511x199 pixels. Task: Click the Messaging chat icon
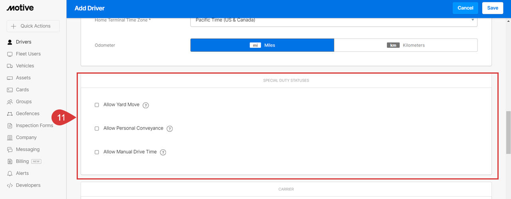coord(10,149)
